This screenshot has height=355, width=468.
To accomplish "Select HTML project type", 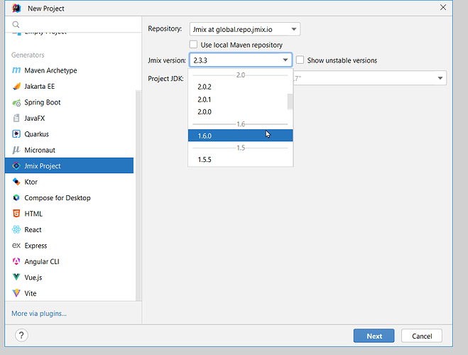I will 70,214.
